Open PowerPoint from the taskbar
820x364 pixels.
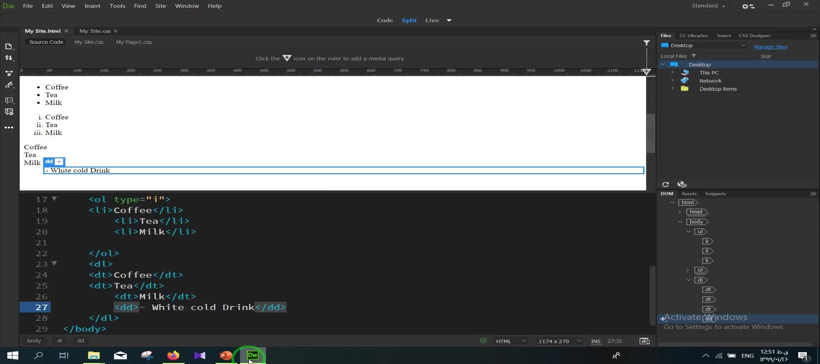pos(225,355)
